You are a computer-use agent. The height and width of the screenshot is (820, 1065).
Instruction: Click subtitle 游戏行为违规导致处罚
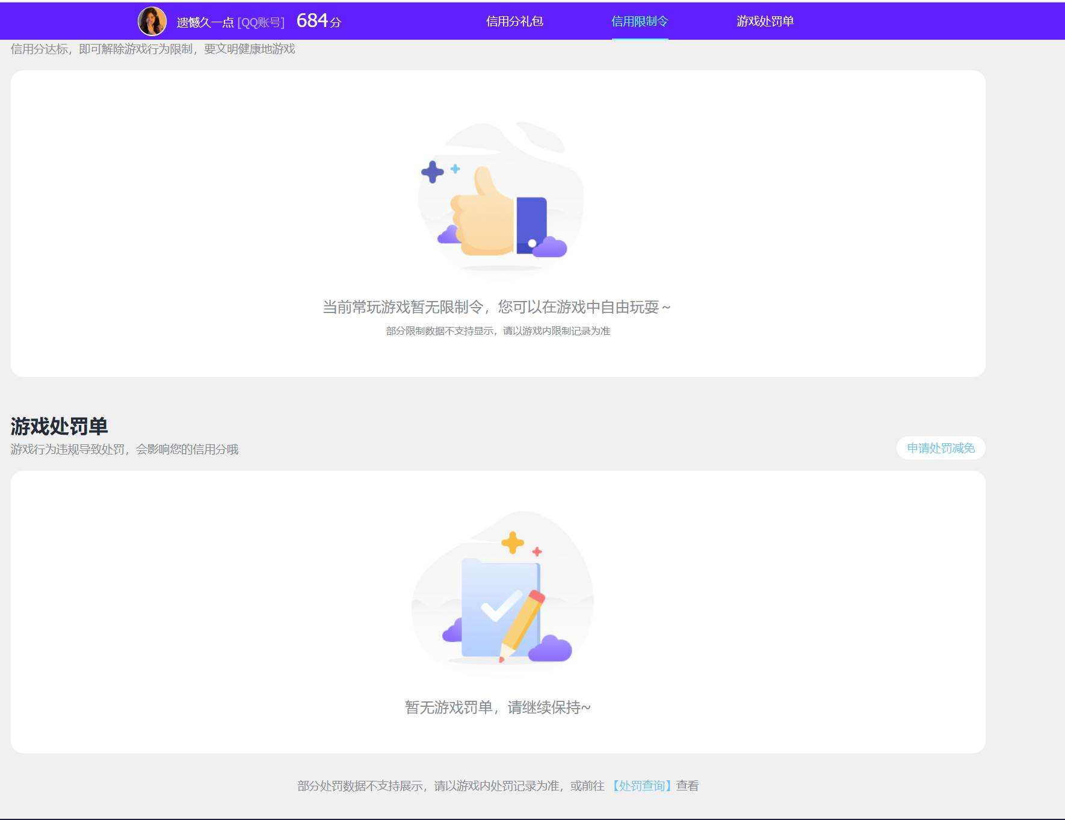click(67, 449)
